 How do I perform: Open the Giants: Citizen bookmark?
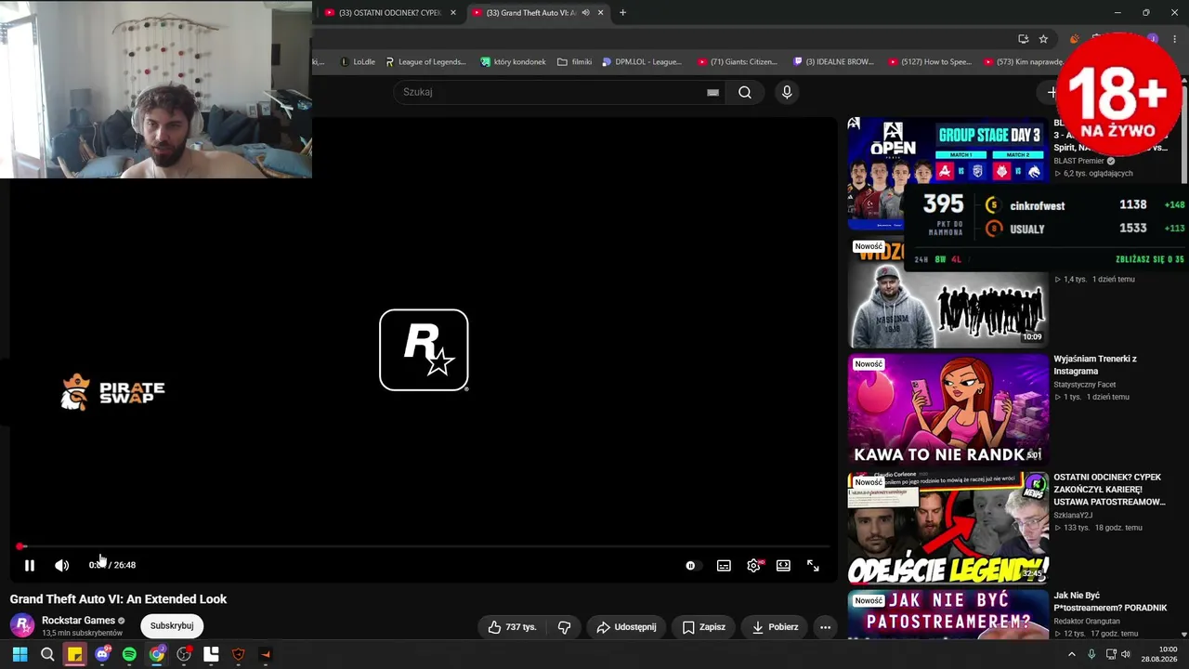tap(738, 62)
